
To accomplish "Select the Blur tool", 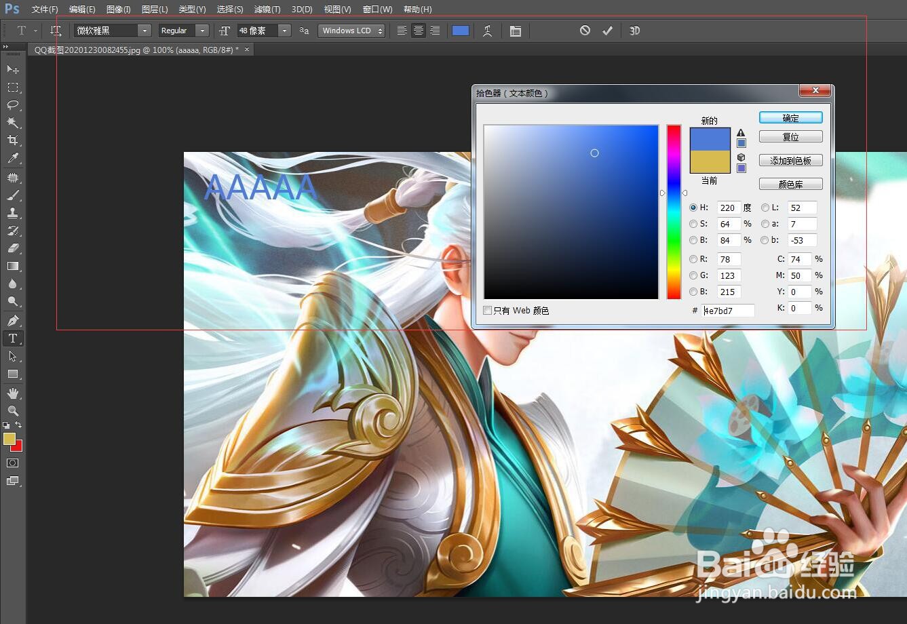I will pos(12,284).
